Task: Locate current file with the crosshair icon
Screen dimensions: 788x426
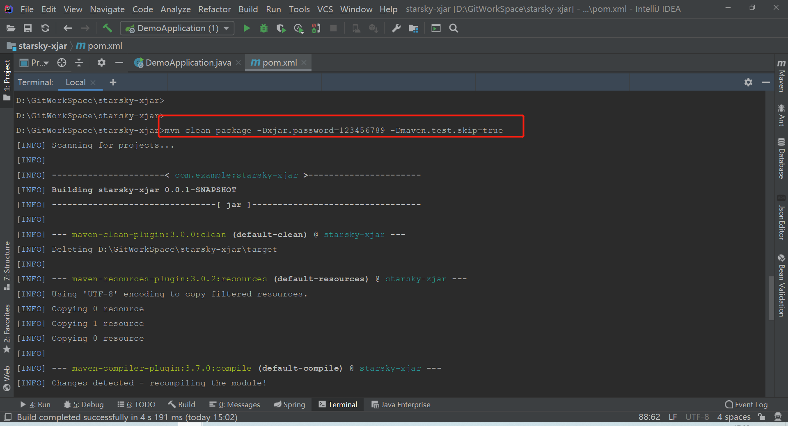Action: point(62,62)
